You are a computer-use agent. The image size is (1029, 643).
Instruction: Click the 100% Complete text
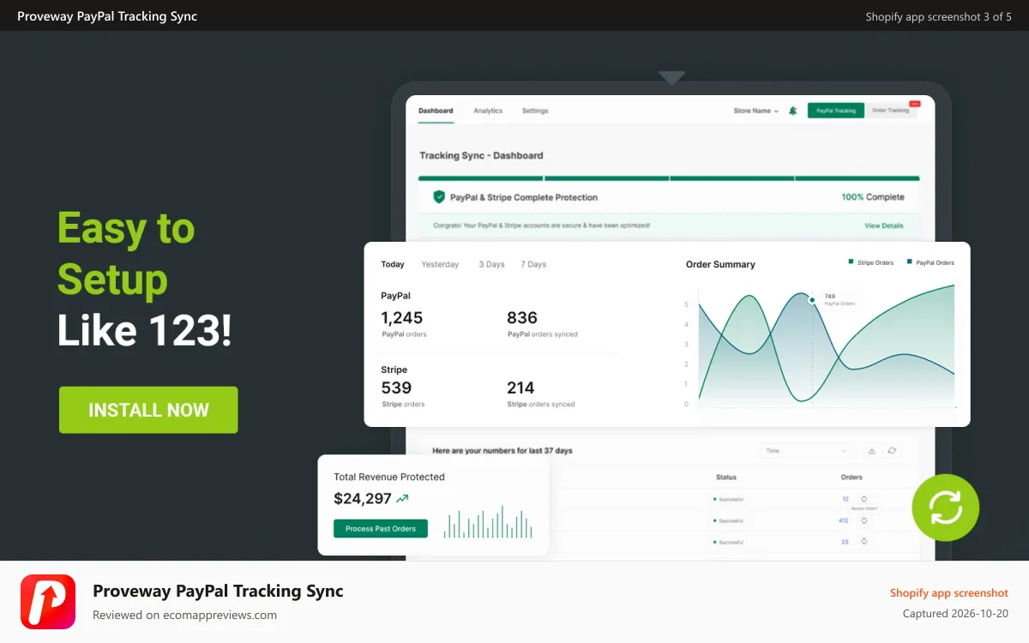873,197
